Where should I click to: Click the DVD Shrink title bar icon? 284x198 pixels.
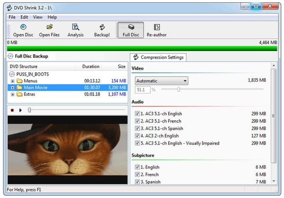(x=9, y=8)
